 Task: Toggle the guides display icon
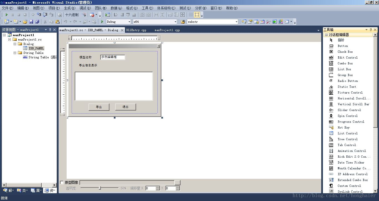(x=197, y=15)
